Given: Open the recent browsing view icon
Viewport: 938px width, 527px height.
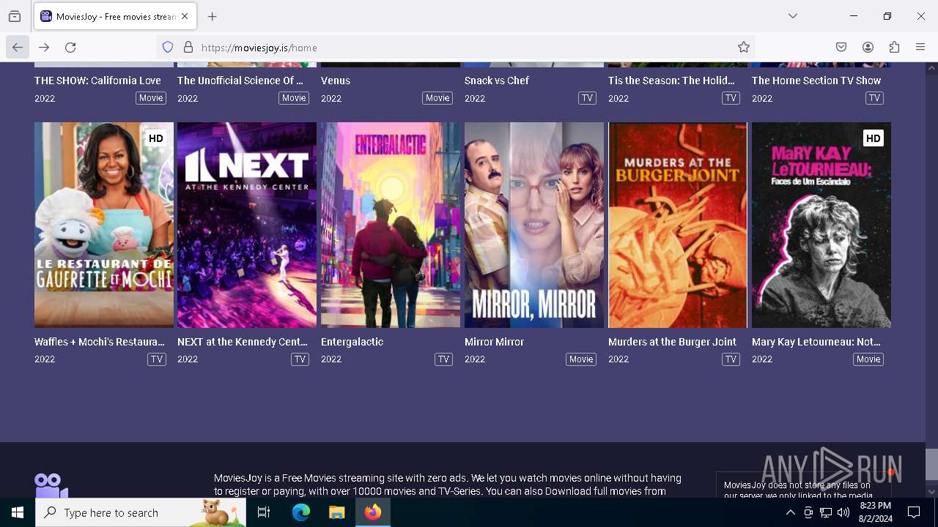Looking at the screenshot, I should click(15, 16).
